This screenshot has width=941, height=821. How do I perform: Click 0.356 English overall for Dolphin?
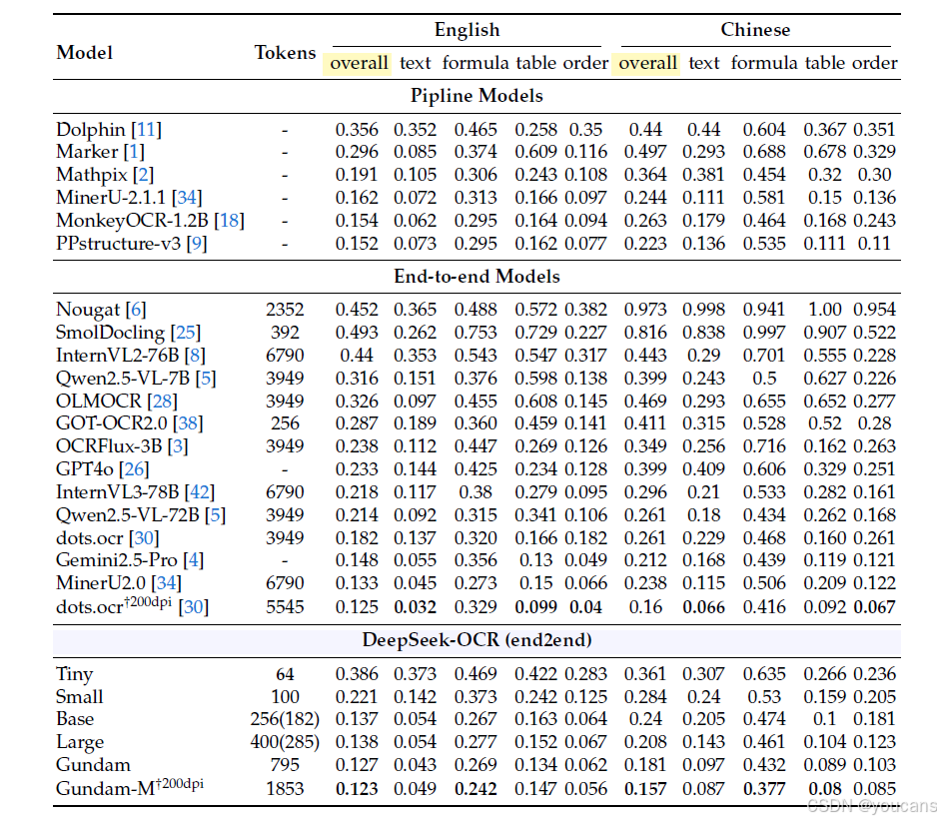pos(357,130)
